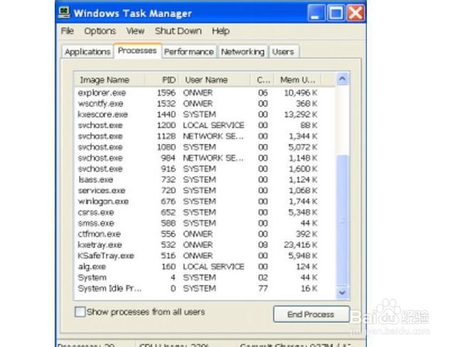
Task: Select the wscntfy.exe process
Action: click(205, 104)
